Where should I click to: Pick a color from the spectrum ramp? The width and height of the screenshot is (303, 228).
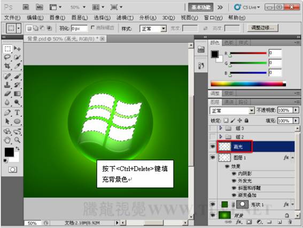coord(248,84)
